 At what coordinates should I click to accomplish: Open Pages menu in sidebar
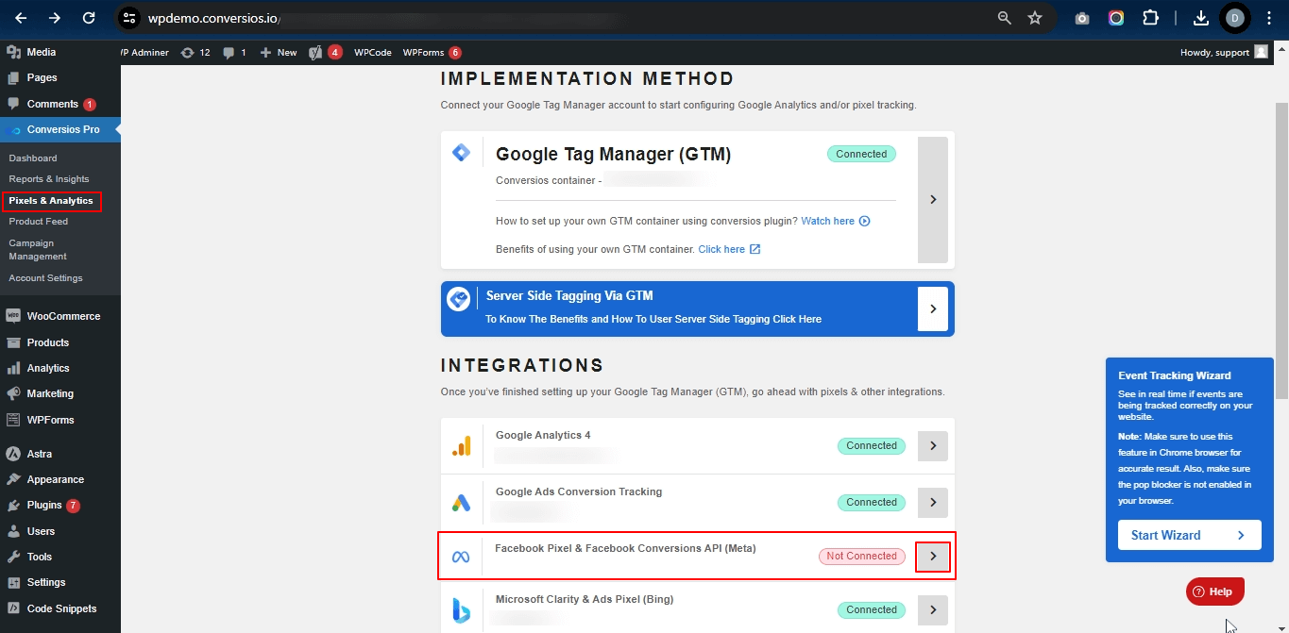point(60,78)
